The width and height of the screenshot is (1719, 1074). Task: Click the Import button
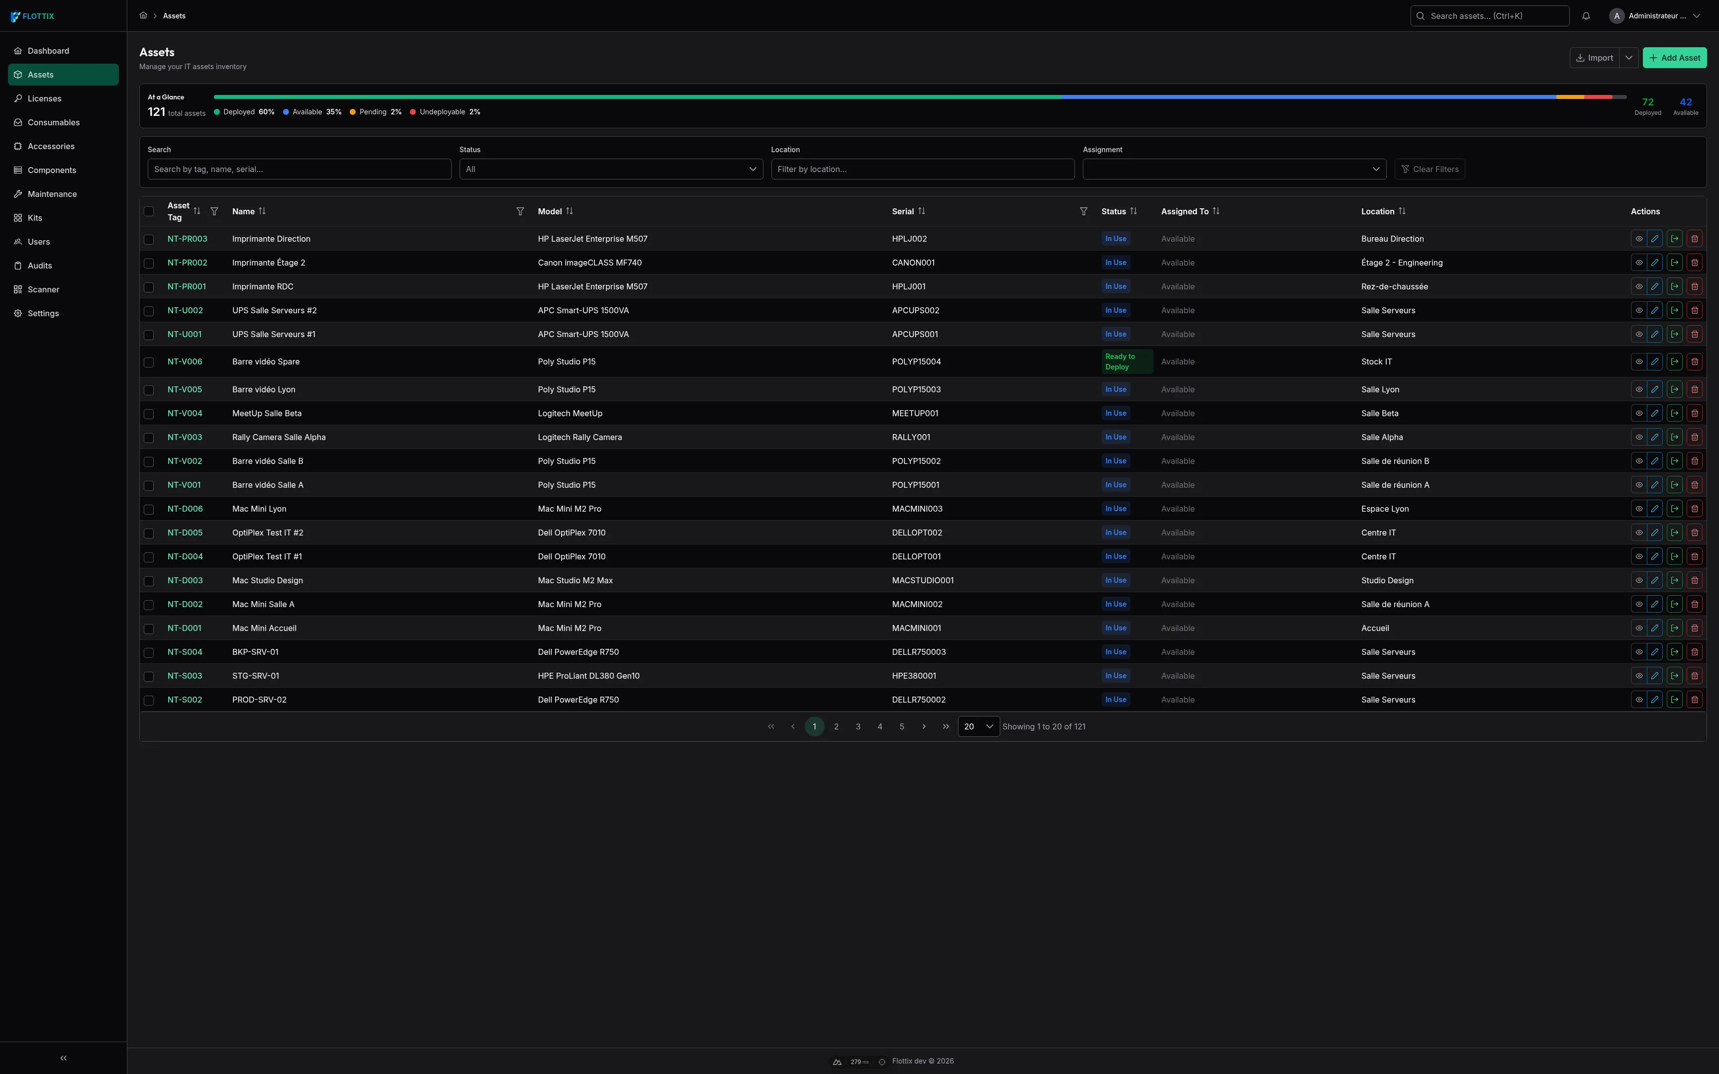pos(1594,58)
